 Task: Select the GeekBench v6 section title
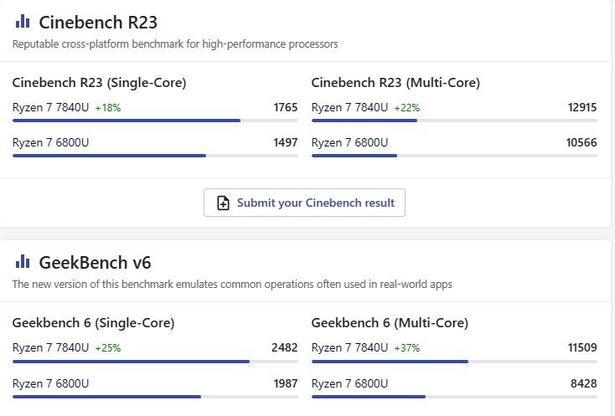pyautogui.click(x=95, y=263)
